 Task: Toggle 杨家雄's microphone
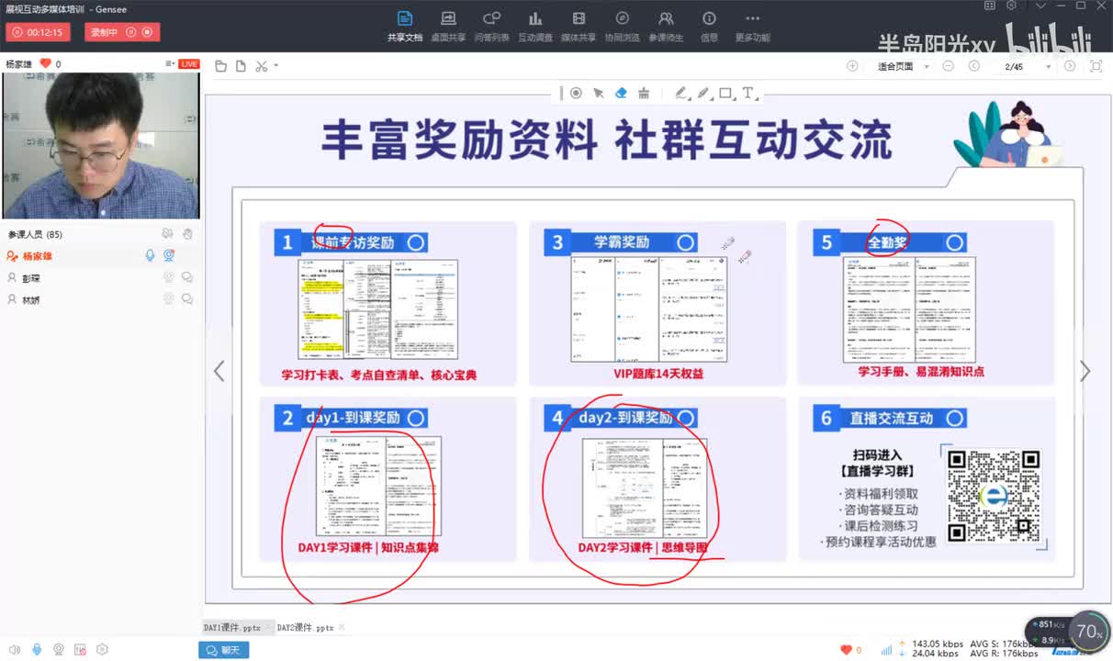coord(150,256)
